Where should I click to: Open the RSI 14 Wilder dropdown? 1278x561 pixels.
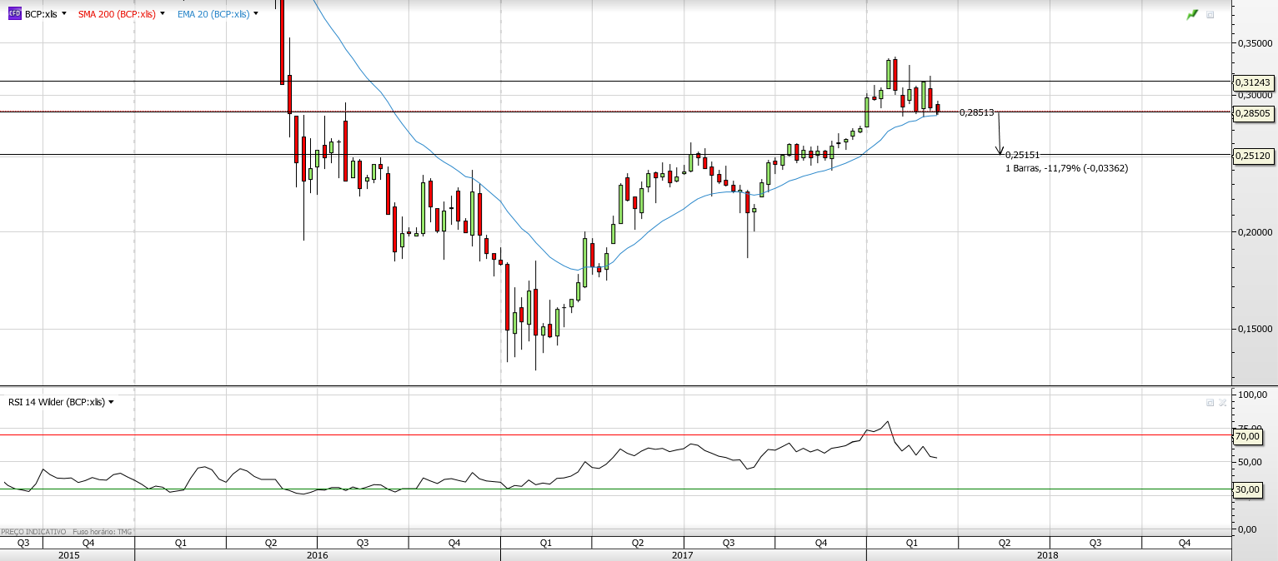tap(111, 402)
